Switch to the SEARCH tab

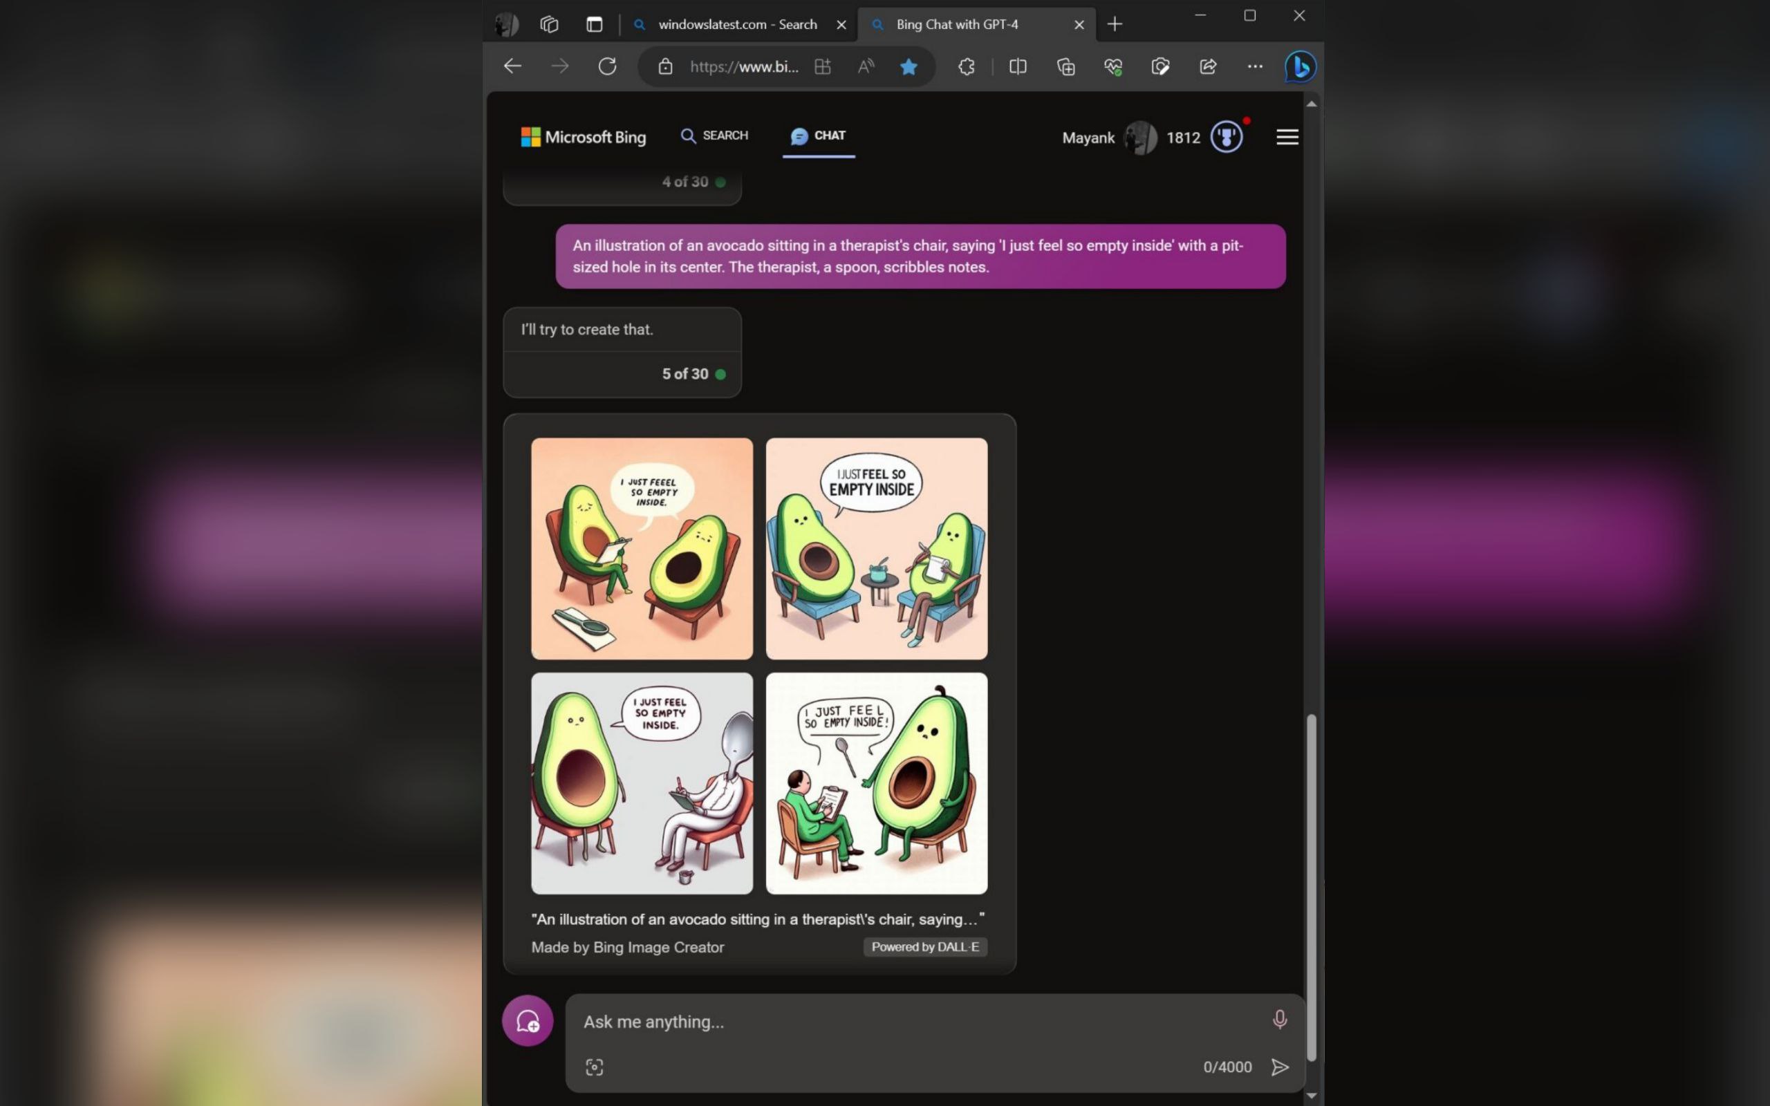coord(714,135)
